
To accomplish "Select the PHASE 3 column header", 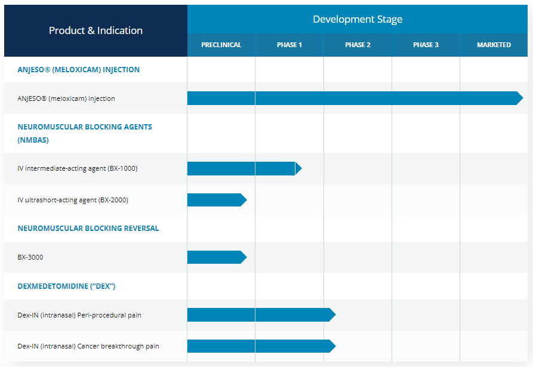I will [426, 45].
